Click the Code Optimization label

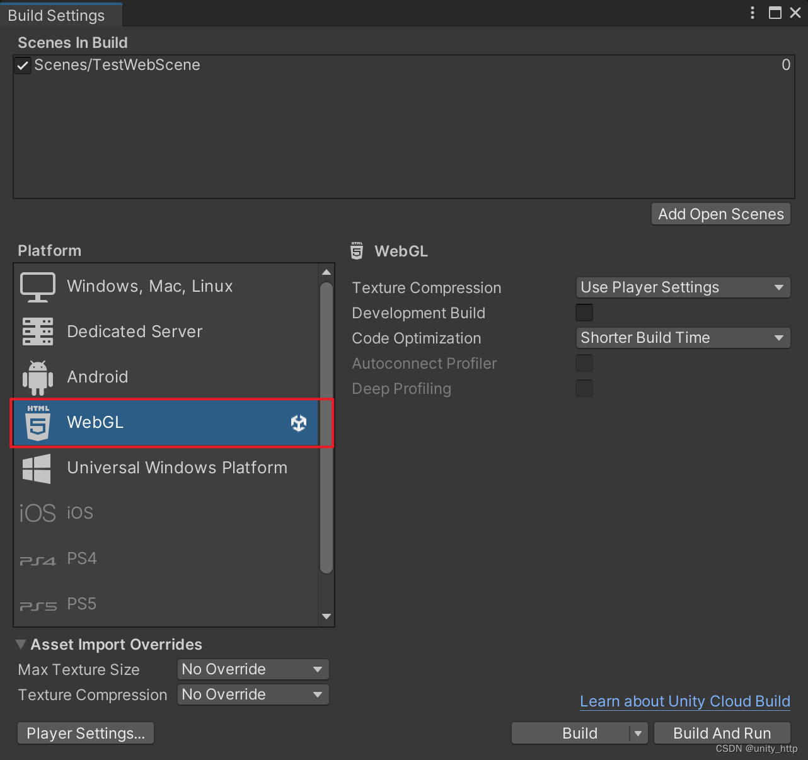click(417, 338)
